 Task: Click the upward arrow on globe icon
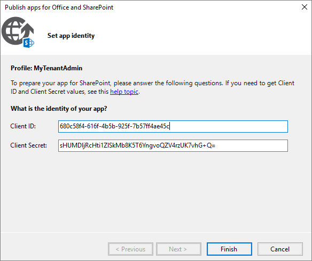point(28,30)
